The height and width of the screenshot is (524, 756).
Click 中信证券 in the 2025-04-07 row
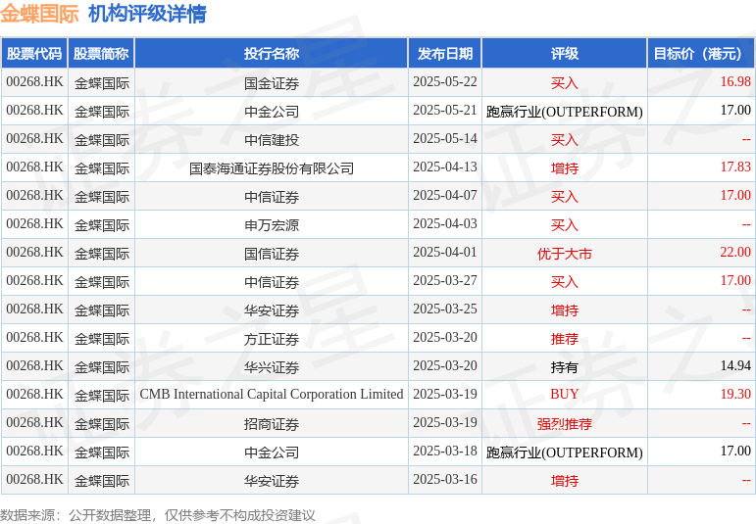[x=272, y=197]
